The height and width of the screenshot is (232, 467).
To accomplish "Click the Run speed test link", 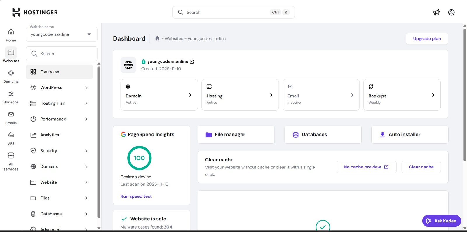I will pyautogui.click(x=136, y=196).
